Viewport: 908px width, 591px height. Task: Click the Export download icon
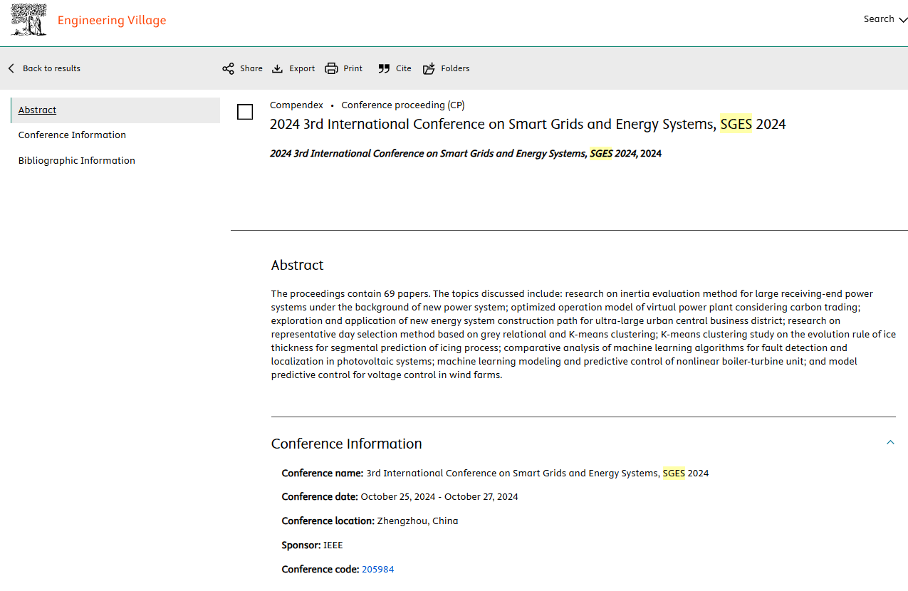278,68
